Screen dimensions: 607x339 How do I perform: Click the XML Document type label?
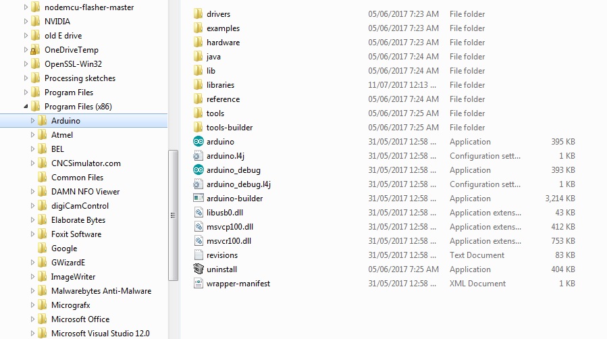tap(477, 284)
